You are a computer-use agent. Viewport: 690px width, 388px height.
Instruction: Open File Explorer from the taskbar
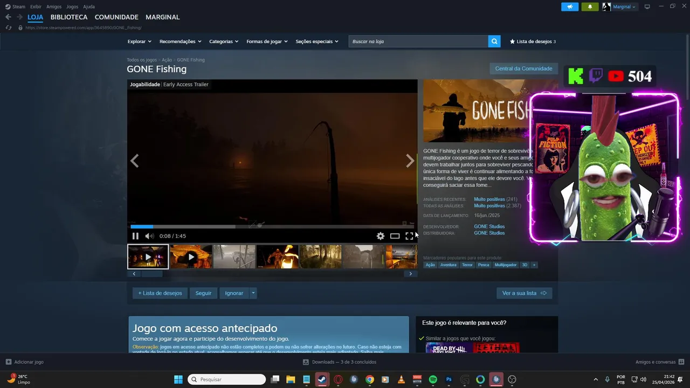(291, 379)
